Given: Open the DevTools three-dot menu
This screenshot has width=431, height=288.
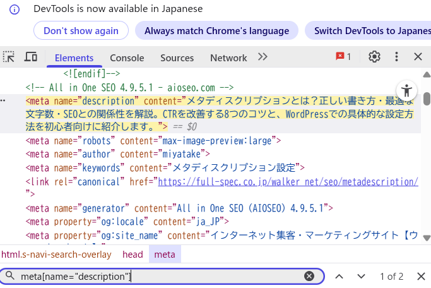Looking at the screenshot, I should [x=397, y=57].
